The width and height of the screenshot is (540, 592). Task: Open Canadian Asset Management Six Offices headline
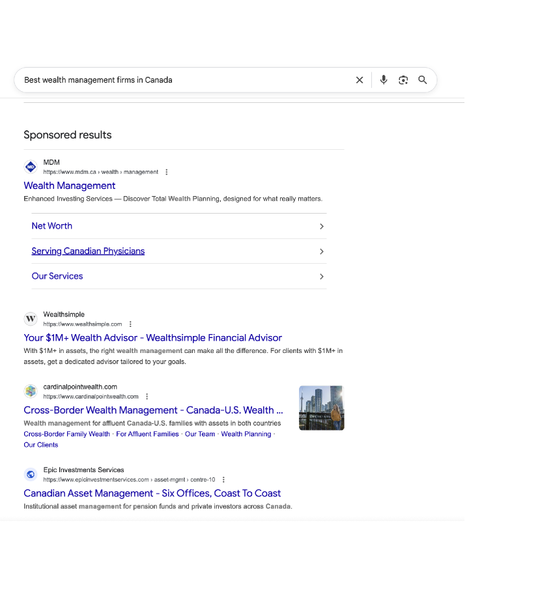click(x=152, y=494)
